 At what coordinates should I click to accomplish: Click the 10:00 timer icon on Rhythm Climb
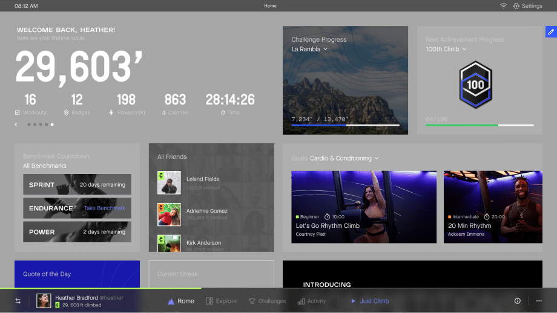(327, 216)
